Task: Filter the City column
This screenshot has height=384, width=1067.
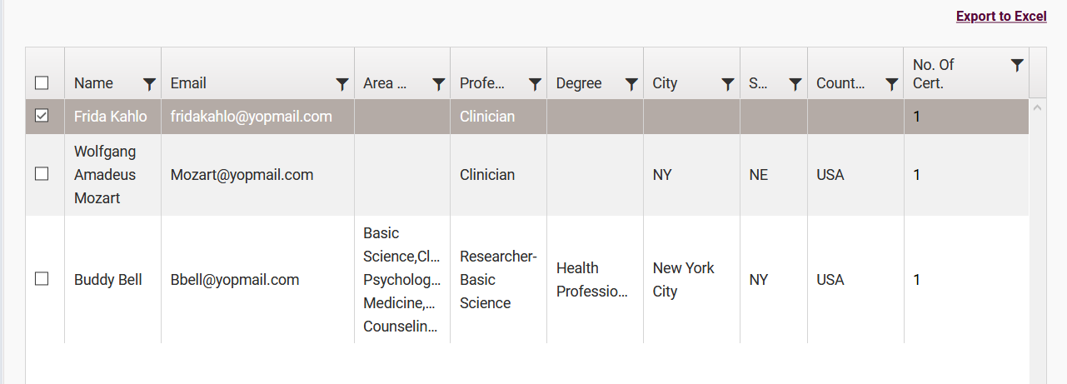Action: 728,83
